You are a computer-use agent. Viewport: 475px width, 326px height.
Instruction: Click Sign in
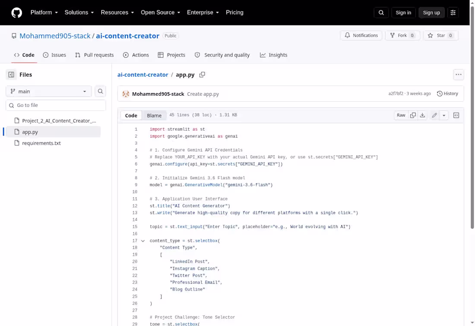[x=403, y=13]
